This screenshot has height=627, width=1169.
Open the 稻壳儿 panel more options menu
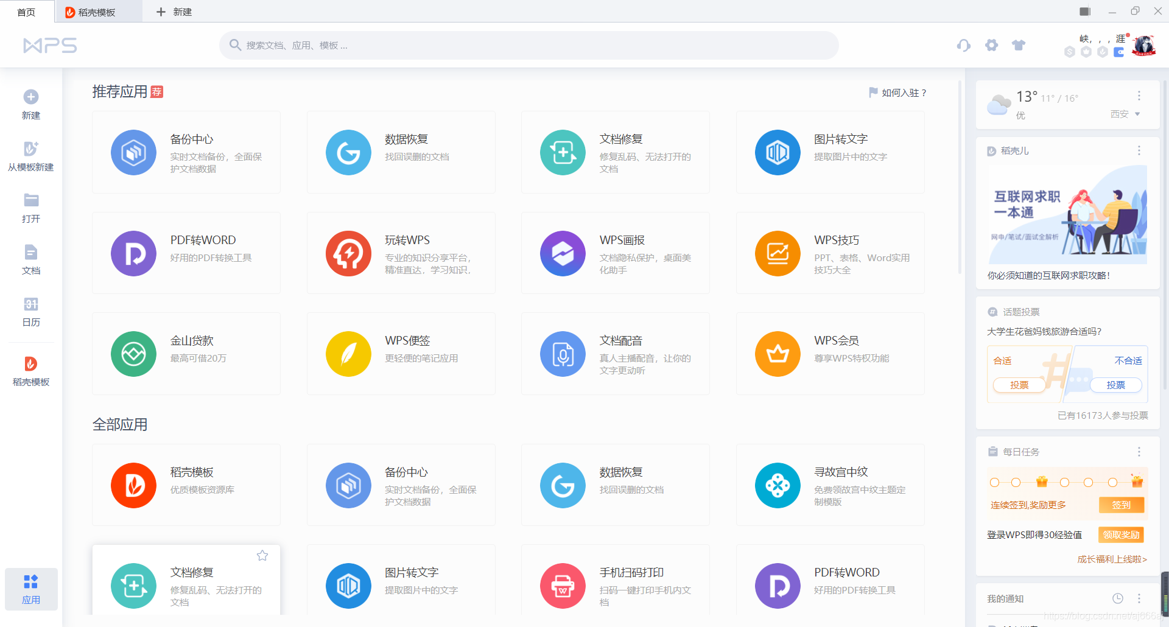click(x=1139, y=150)
